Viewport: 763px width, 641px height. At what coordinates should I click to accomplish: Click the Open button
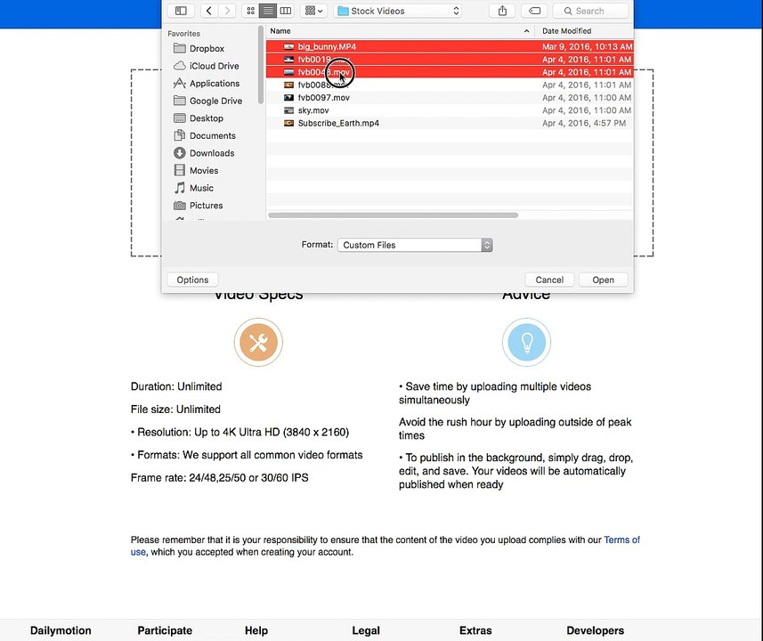(x=603, y=280)
